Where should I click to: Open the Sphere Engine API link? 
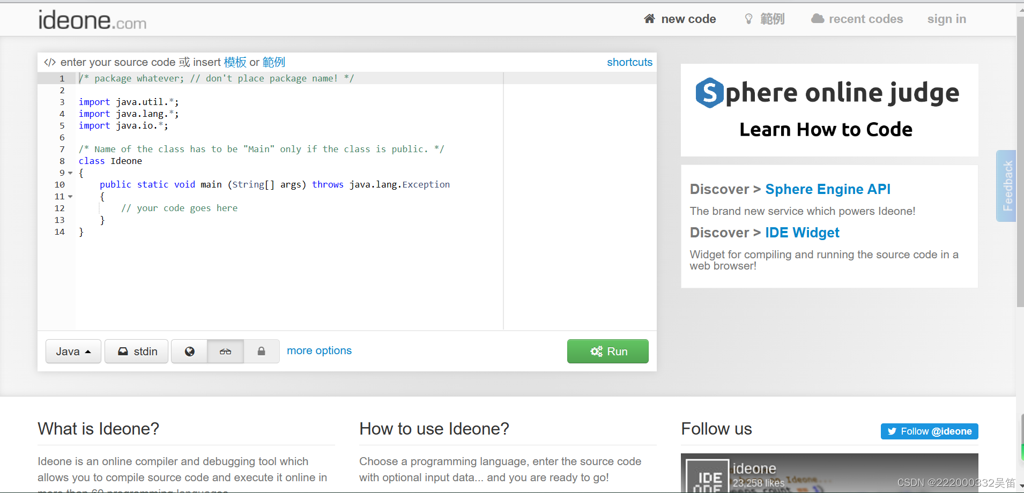tap(828, 189)
